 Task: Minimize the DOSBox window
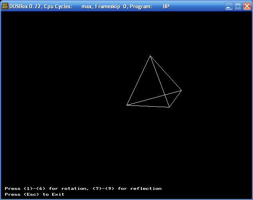coord(229,6)
